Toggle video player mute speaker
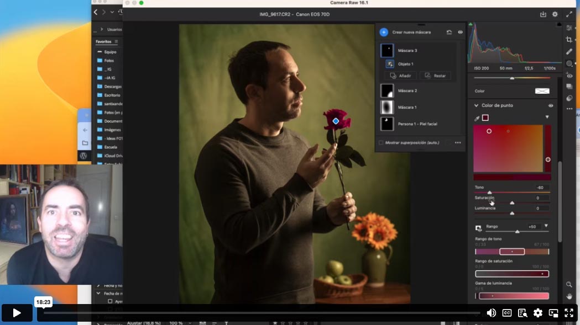Screen dimensions: 580x325 pyautogui.click(x=491, y=313)
